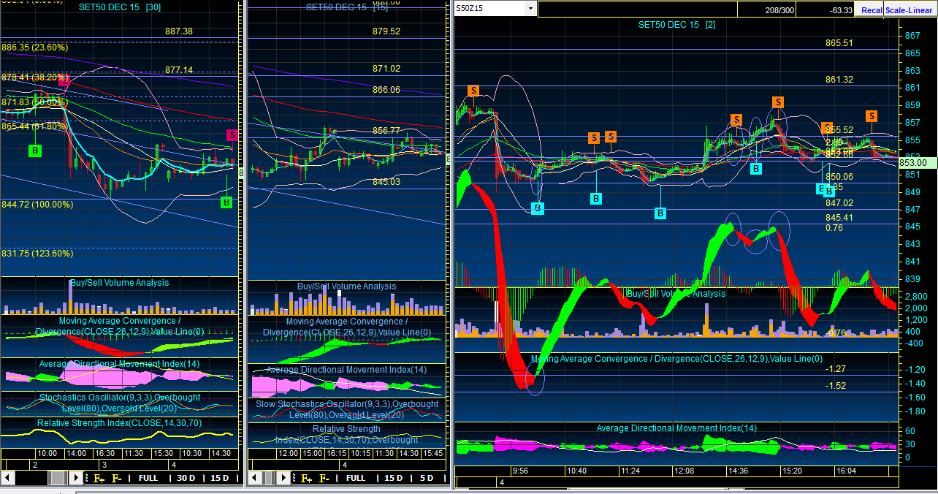Click the 9:56 time label

[x=522, y=471]
